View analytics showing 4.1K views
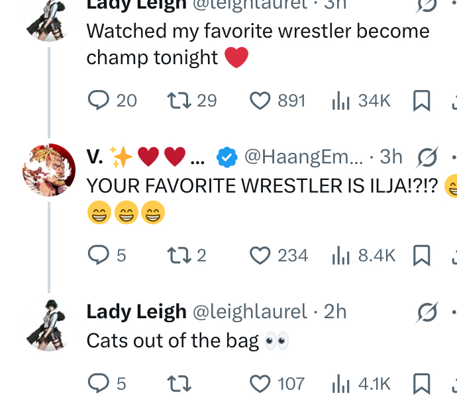The width and height of the screenshot is (457, 395). point(340,383)
